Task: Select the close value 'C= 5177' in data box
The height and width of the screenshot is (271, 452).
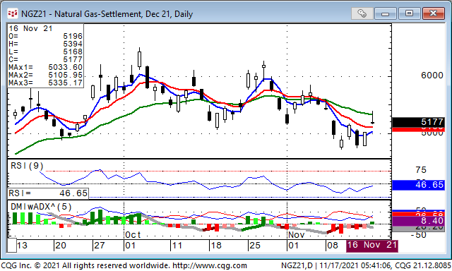Action: point(45,59)
